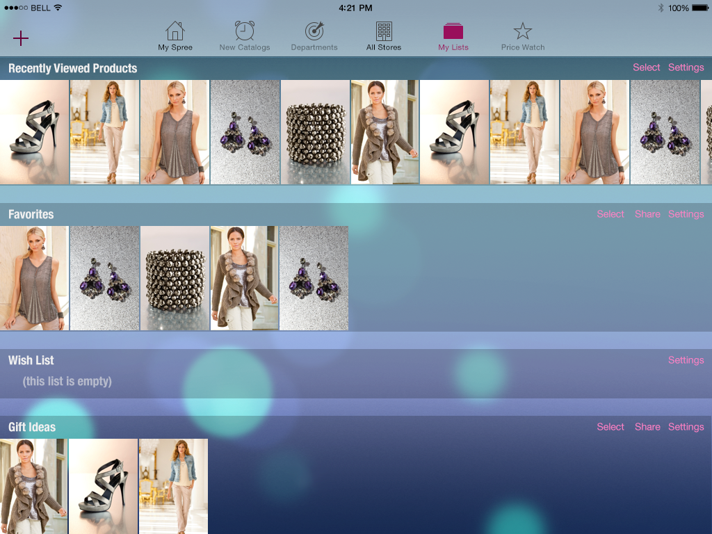The height and width of the screenshot is (534, 712).
Task: Open Settings for Recently Viewed Products
Action: coord(686,67)
